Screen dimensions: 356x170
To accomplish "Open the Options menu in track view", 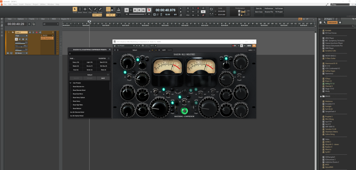I will (x=21, y=19).
